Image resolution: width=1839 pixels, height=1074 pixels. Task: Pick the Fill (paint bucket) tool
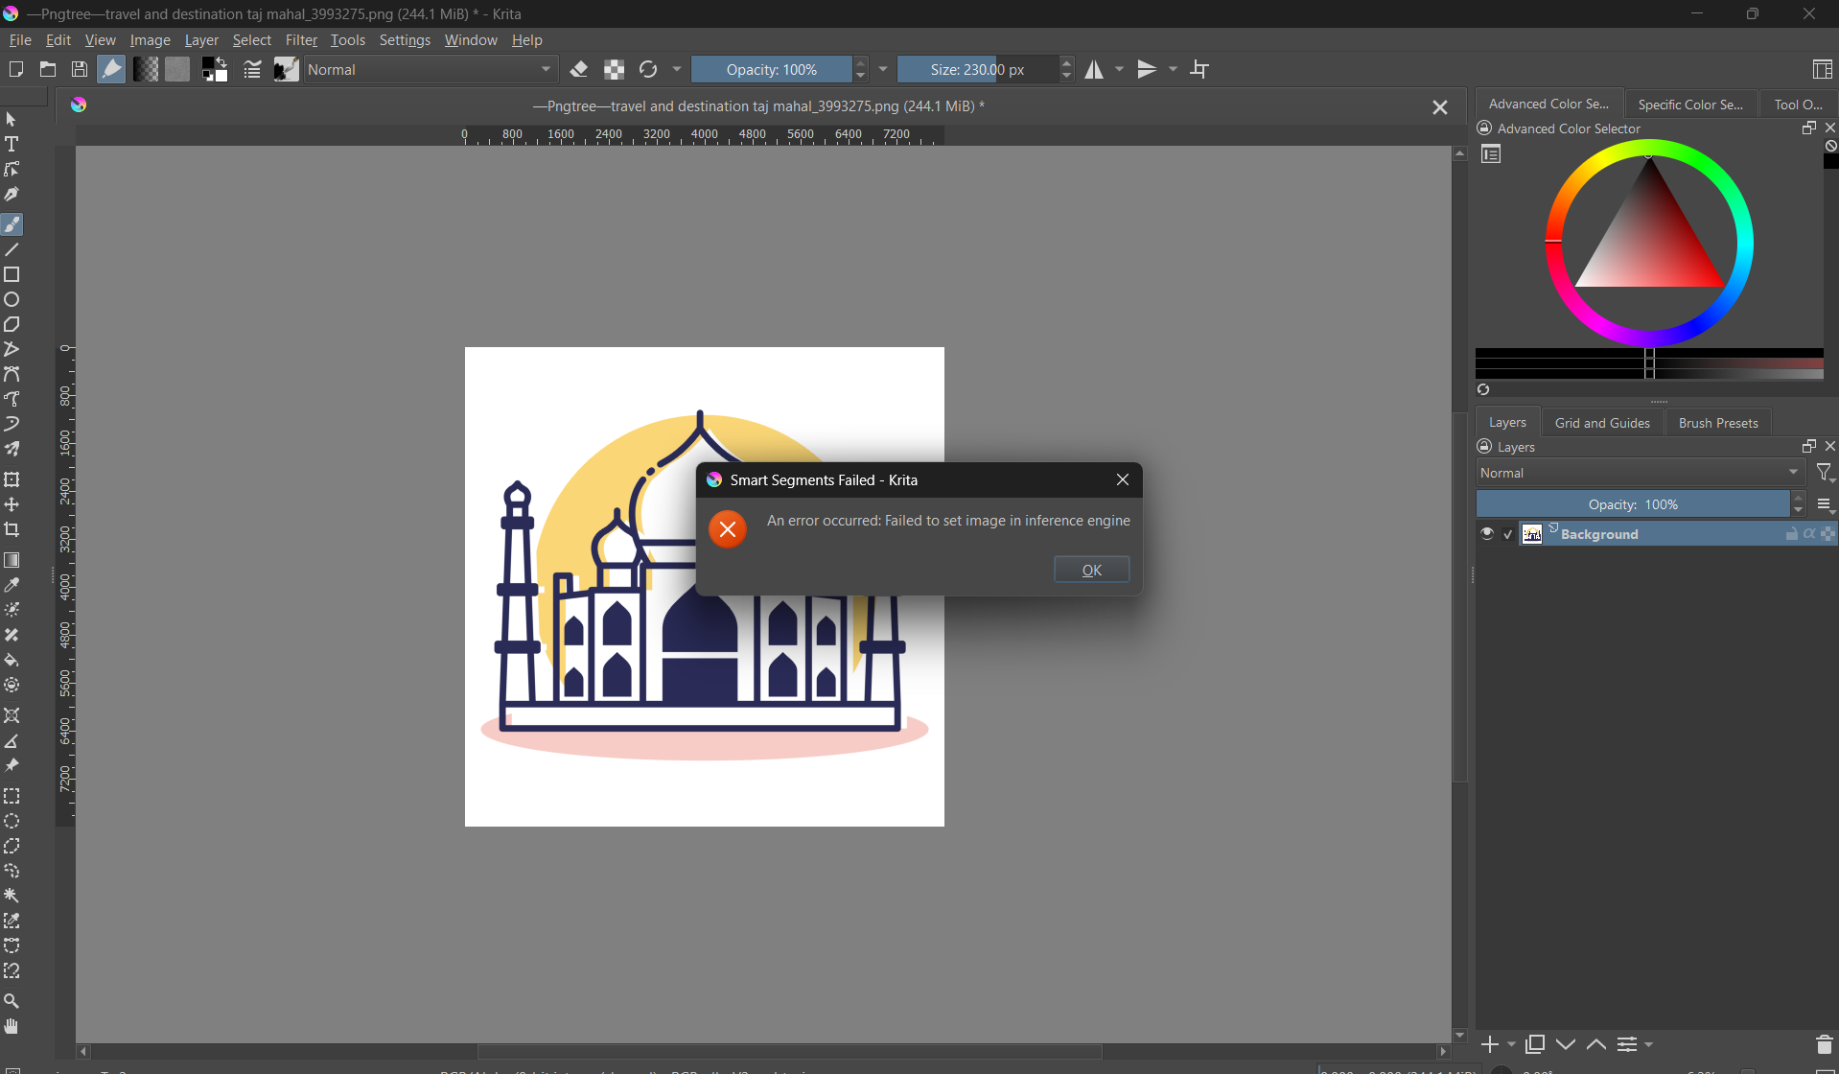[x=12, y=661]
